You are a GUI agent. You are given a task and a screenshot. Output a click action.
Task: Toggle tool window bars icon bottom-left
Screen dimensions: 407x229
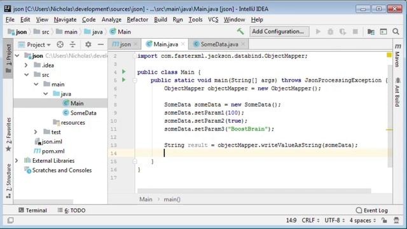pyautogui.click(x=11, y=221)
